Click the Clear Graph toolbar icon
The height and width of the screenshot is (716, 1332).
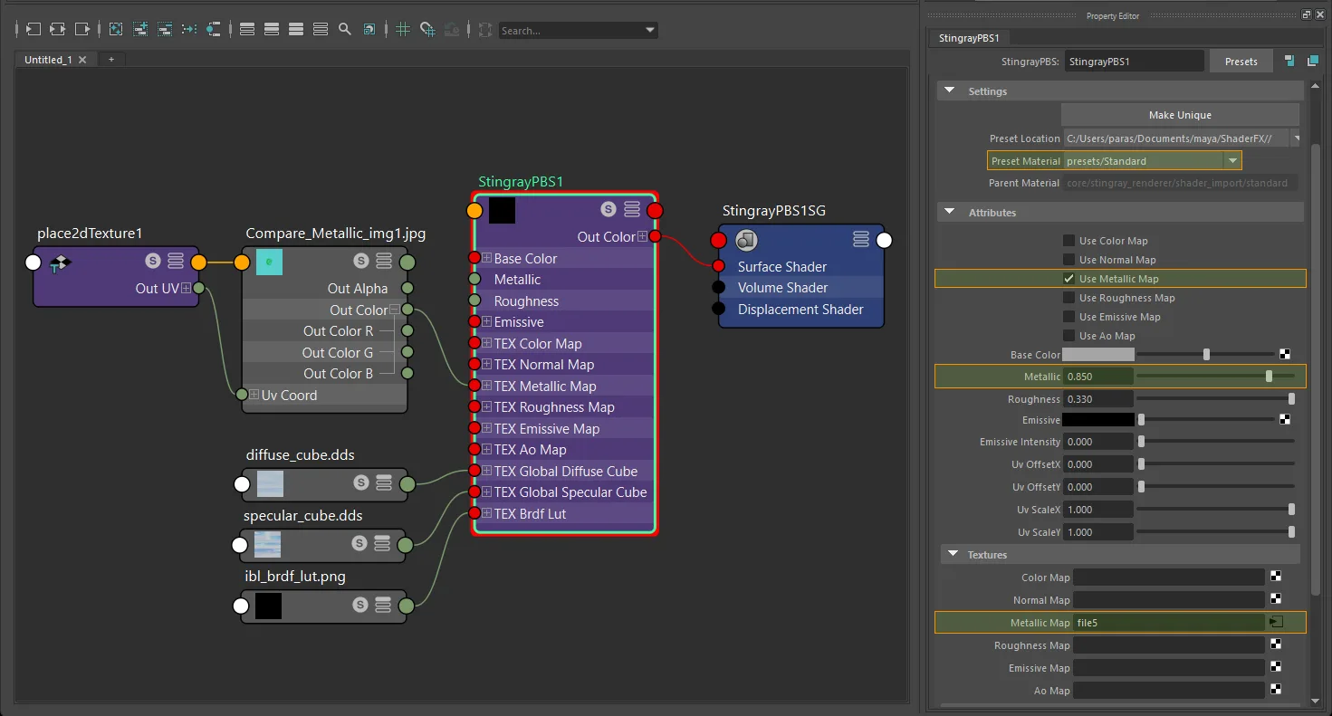pyautogui.click(x=116, y=30)
